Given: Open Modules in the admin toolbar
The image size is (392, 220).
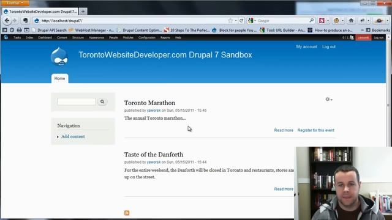Looking at the screenshot, I should tap(128, 38).
